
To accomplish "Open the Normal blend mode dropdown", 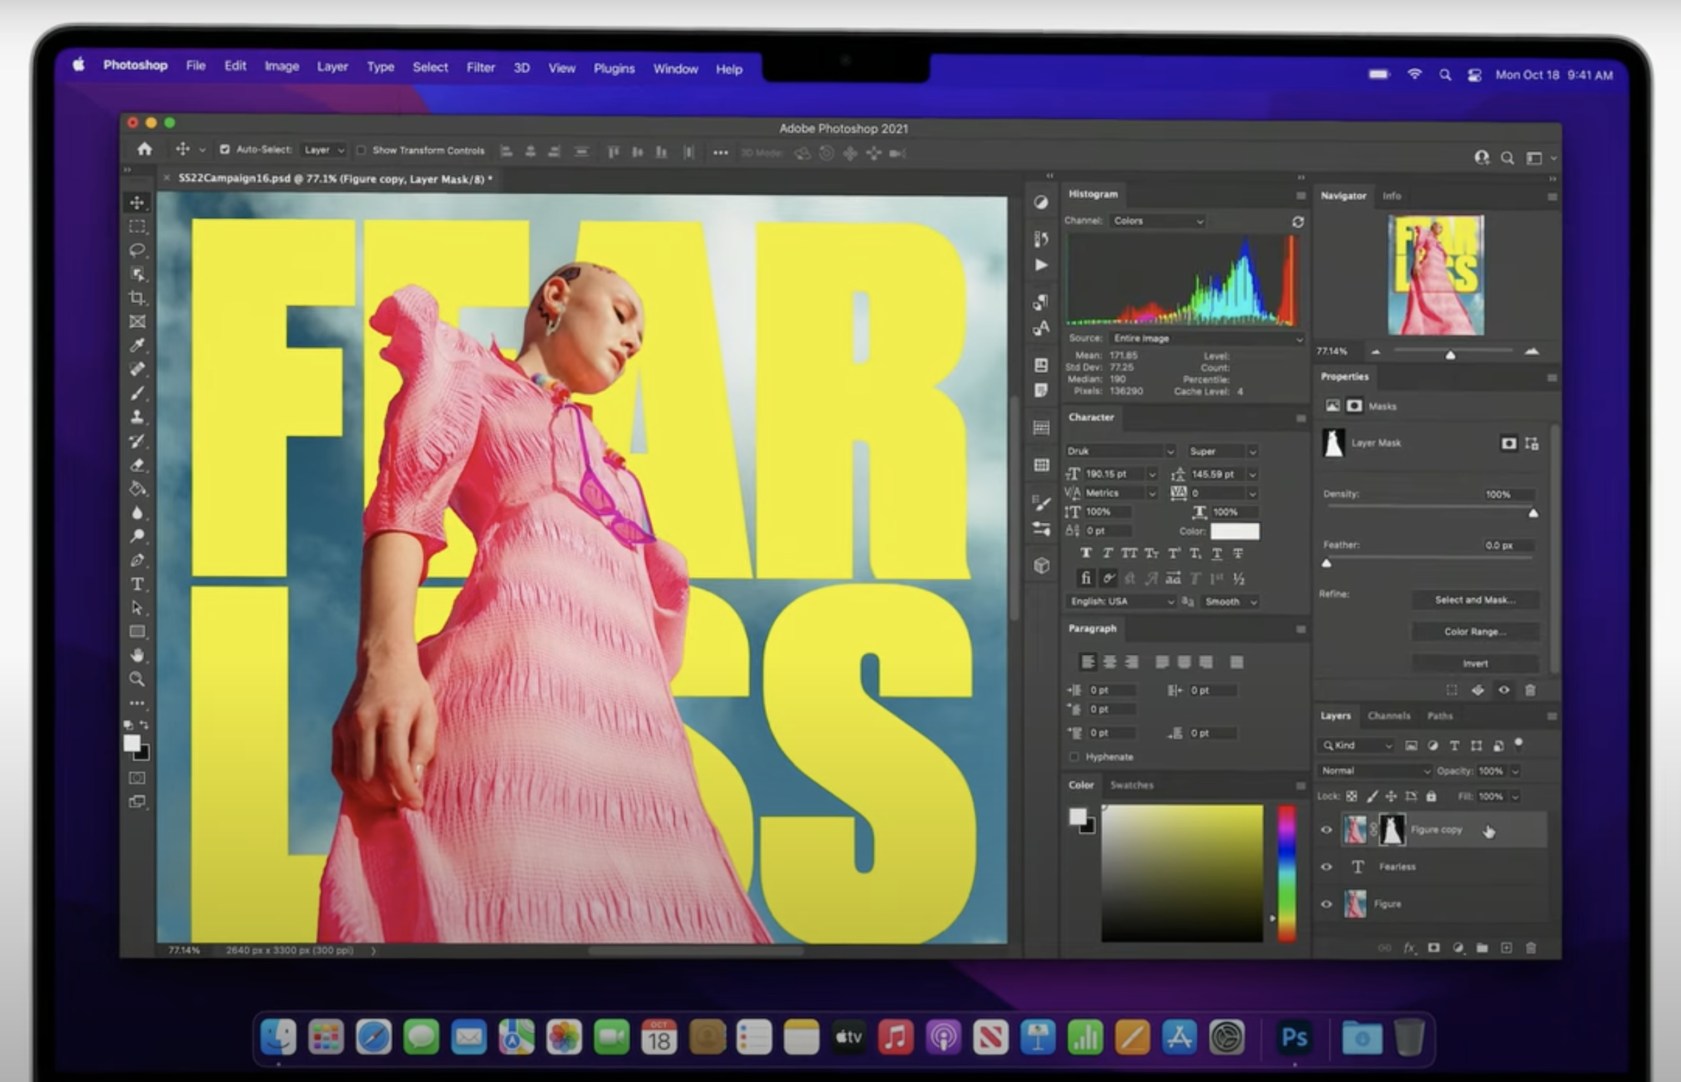I will pyautogui.click(x=1374, y=771).
